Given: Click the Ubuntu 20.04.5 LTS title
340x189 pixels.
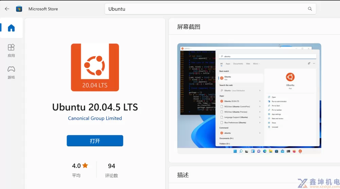Looking at the screenshot, I should [x=95, y=107].
